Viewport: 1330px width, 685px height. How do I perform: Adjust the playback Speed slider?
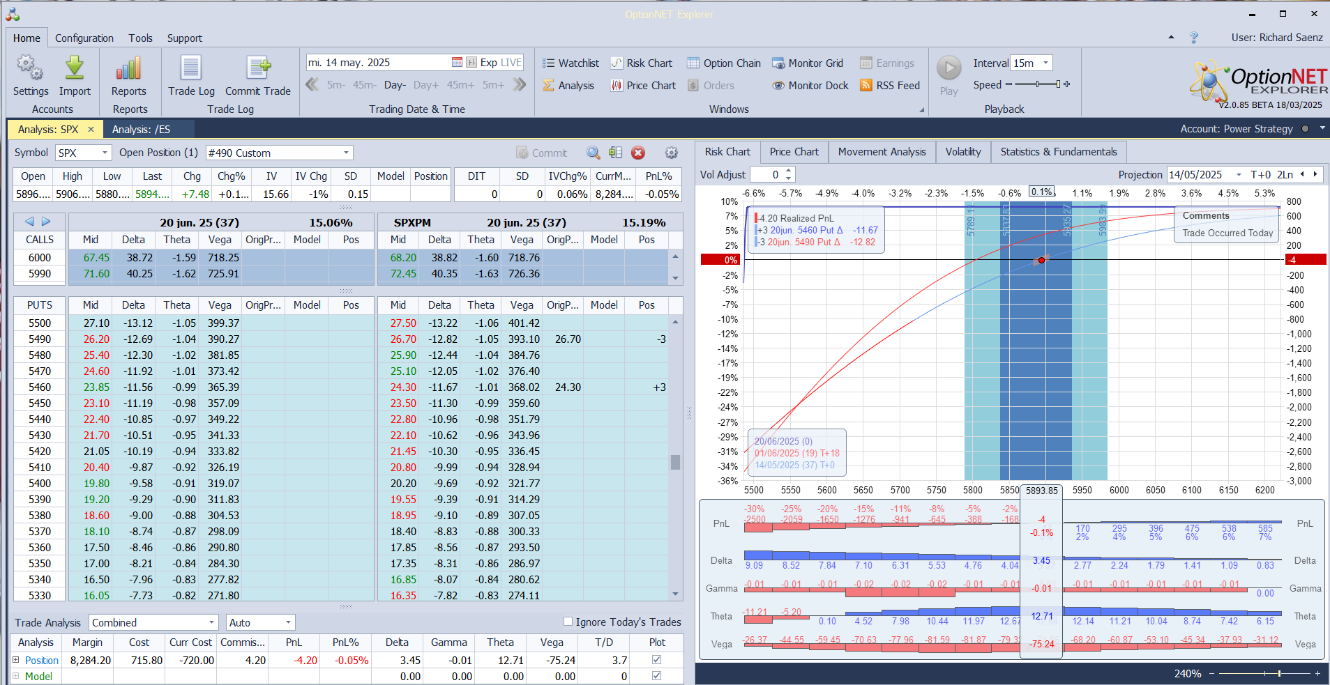1038,84
